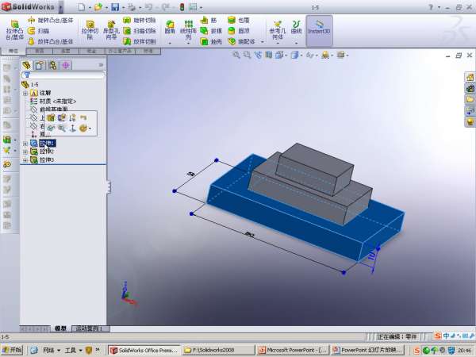Image resolution: width=476 pixels, height=357 pixels.
Task: Open the ConfigurationManager tab
Action: click(52, 65)
